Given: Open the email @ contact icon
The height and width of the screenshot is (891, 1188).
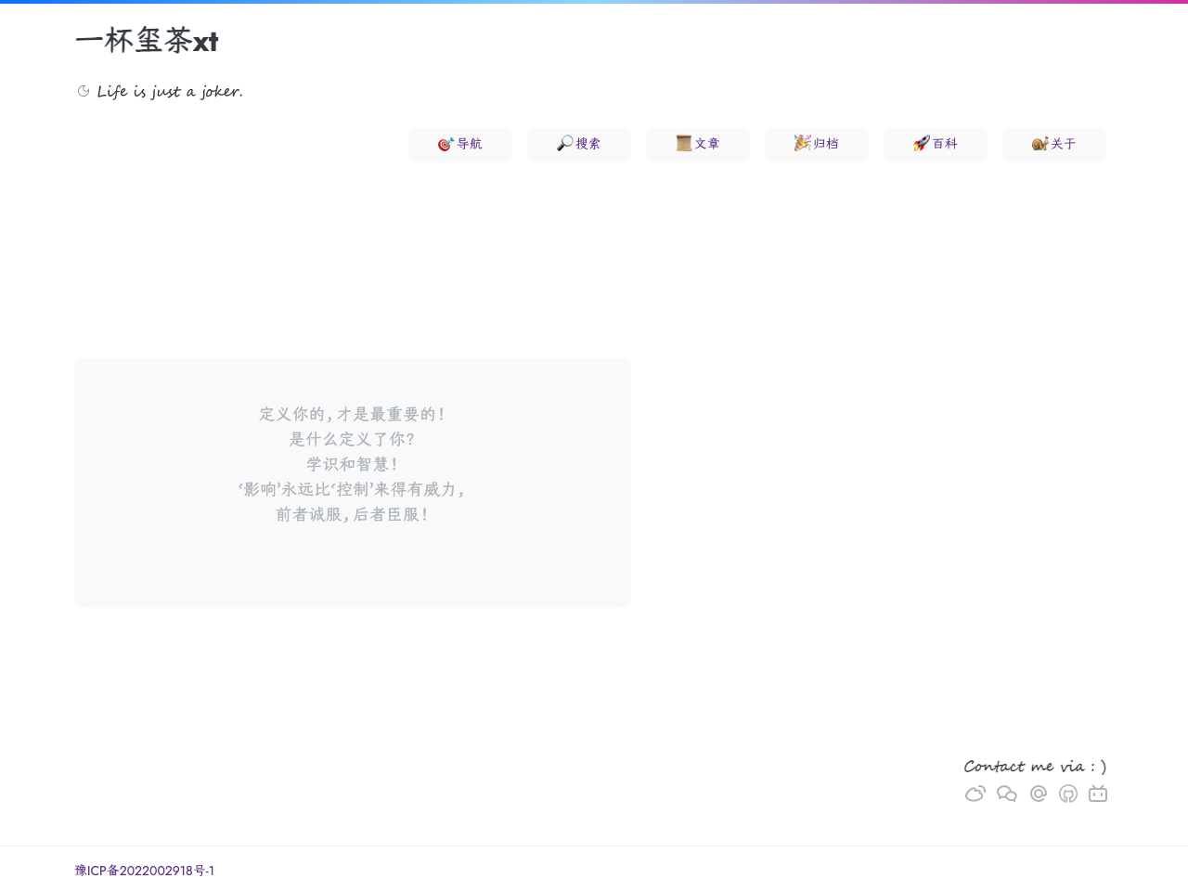Looking at the screenshot, I should click(x=1039, y=794).
